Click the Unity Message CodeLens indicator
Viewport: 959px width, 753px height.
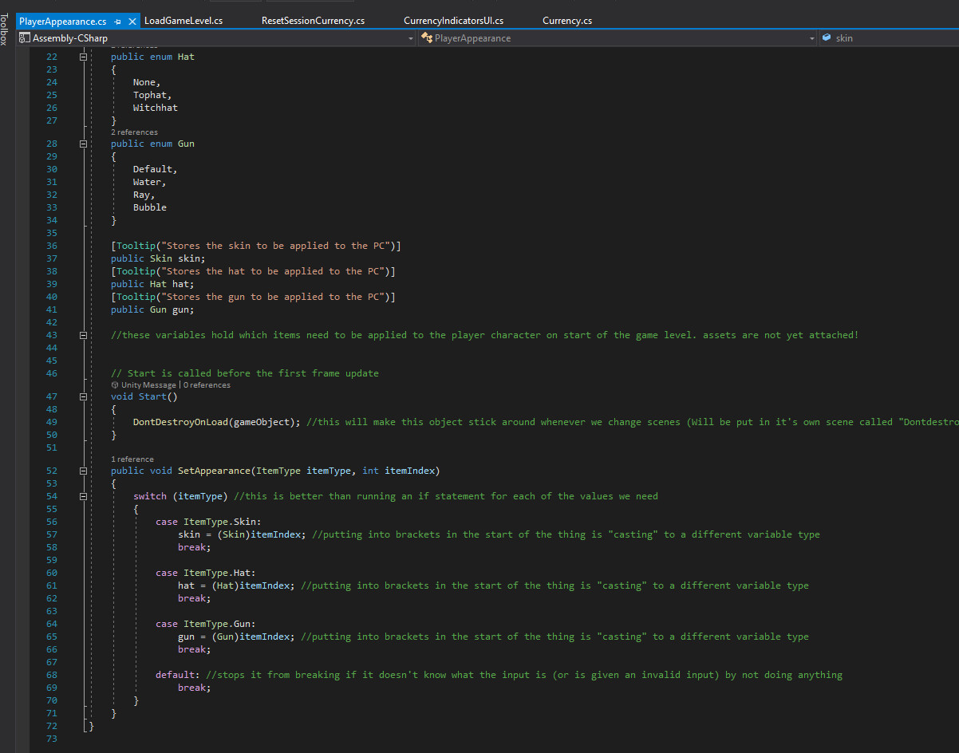click(x=144, y=385)
